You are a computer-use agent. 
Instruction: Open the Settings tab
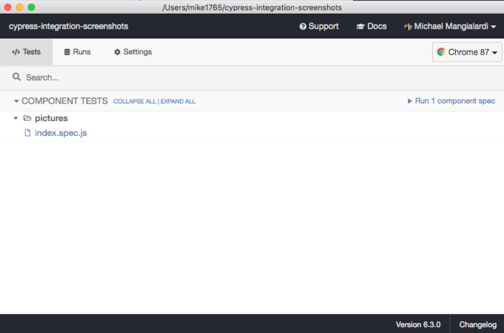click(133, 52)
